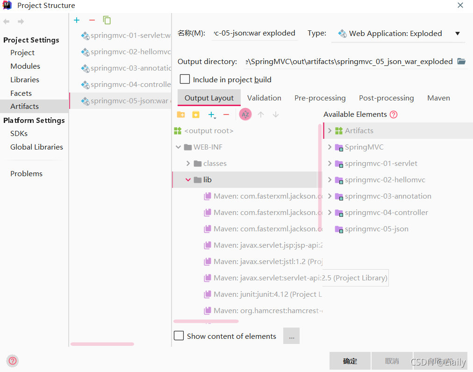Click the springmvc-05-json module icon in Available Elements

(x=339, y=229)
